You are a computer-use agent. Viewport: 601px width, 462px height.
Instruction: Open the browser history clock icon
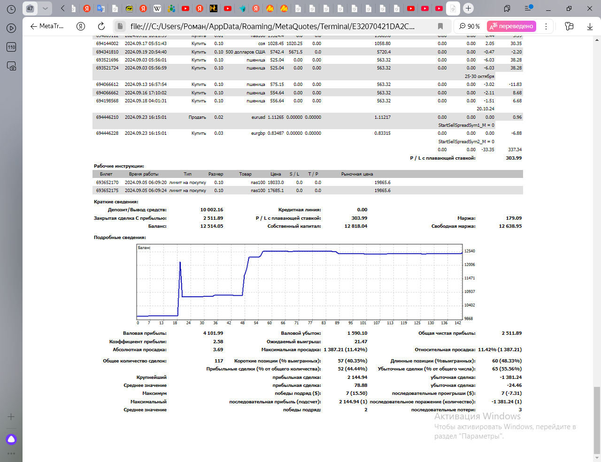pyautogui.click(x=11, y=9)
